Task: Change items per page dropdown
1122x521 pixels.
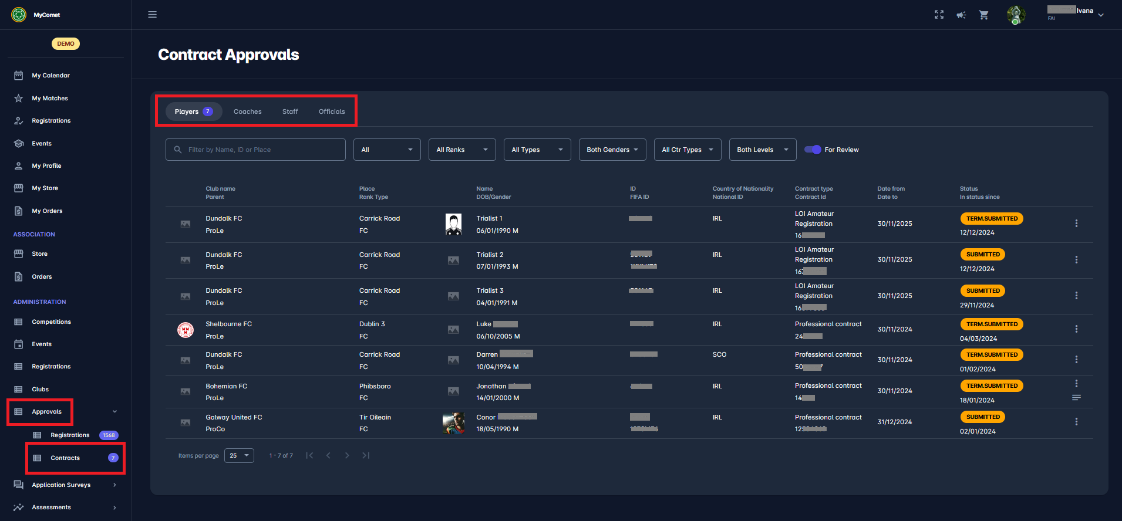Action: 239,456
